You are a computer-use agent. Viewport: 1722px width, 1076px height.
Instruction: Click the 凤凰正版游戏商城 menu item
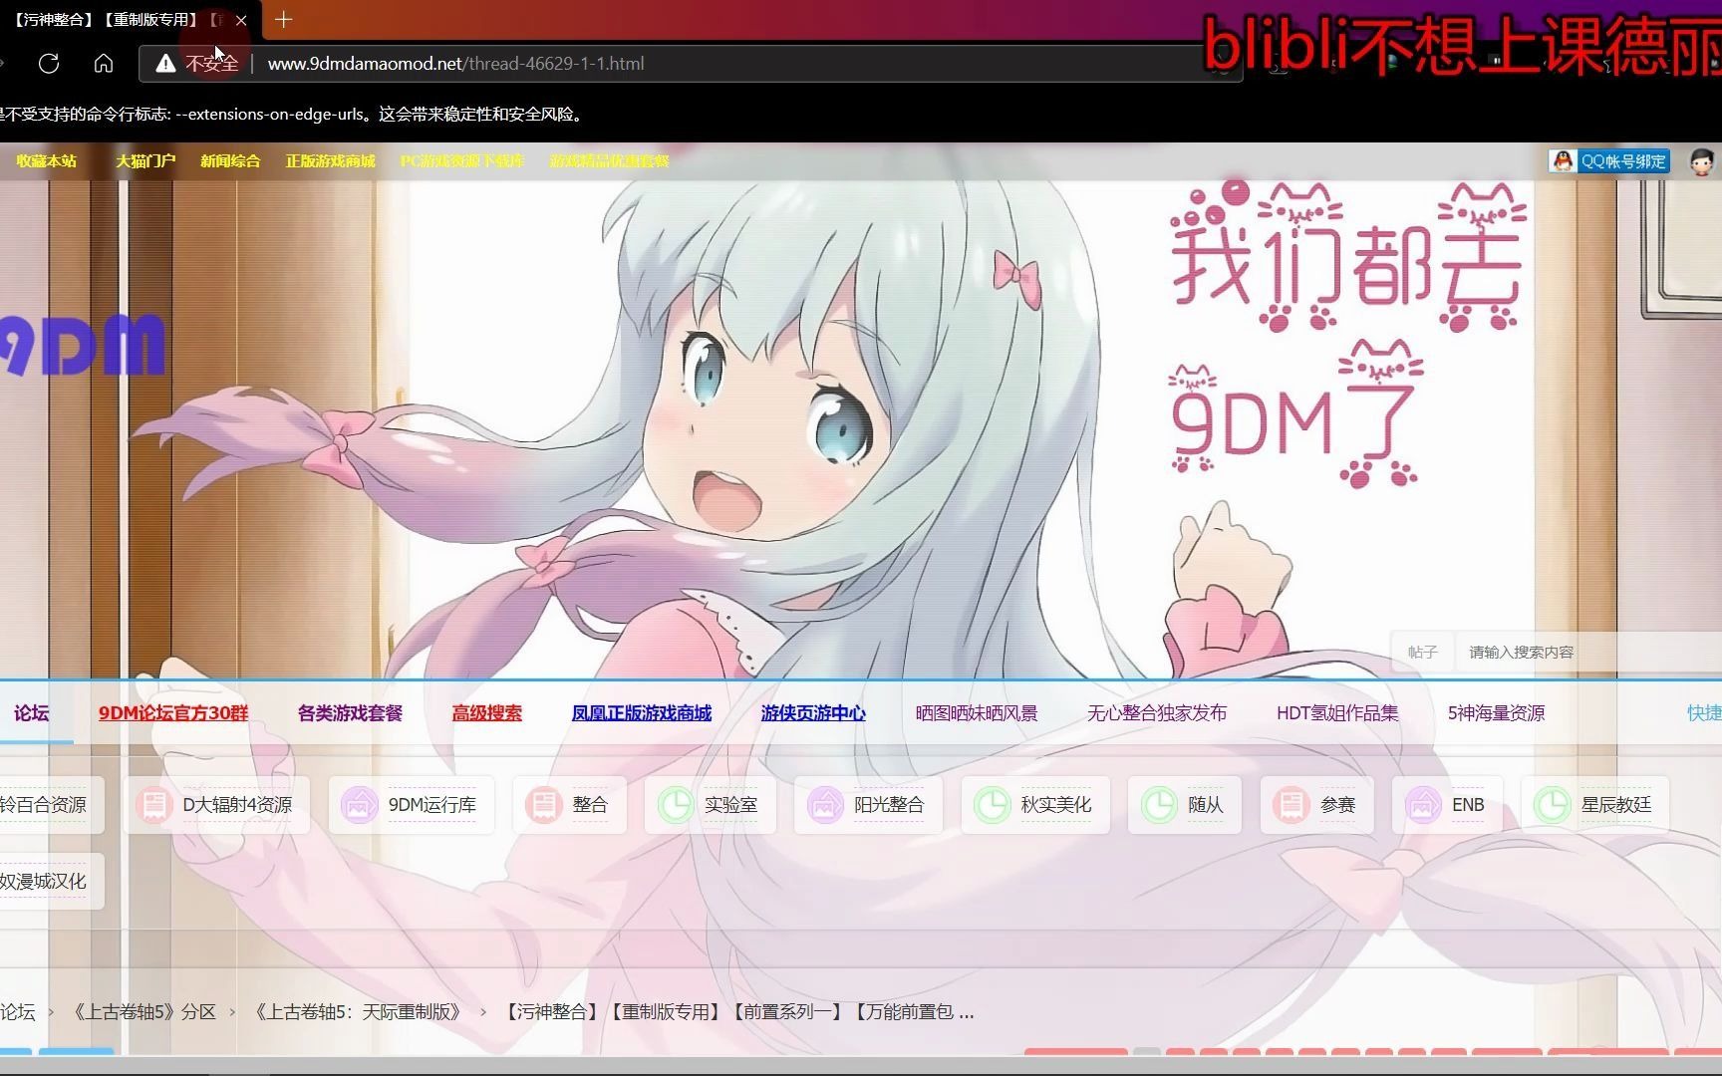[x=641, y=713]
